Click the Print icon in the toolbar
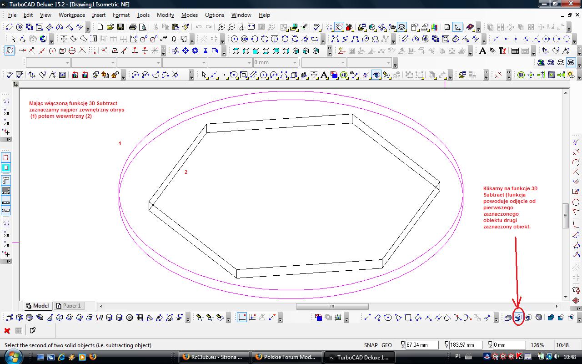Image resolution: width=582 pixels, height=364 pixels. pos(132,27)
